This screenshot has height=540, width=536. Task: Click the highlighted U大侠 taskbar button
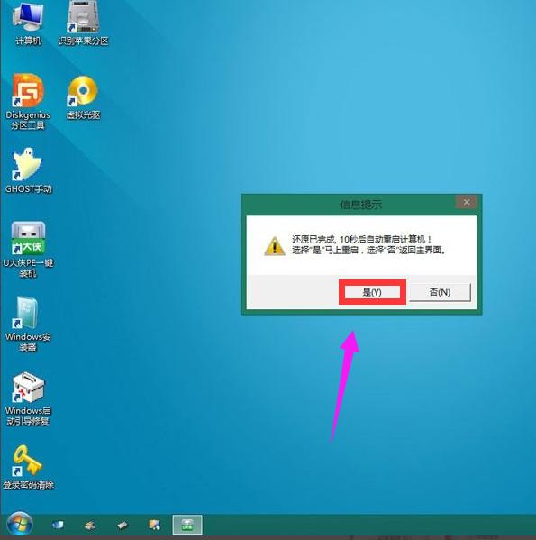coord(187,525)
